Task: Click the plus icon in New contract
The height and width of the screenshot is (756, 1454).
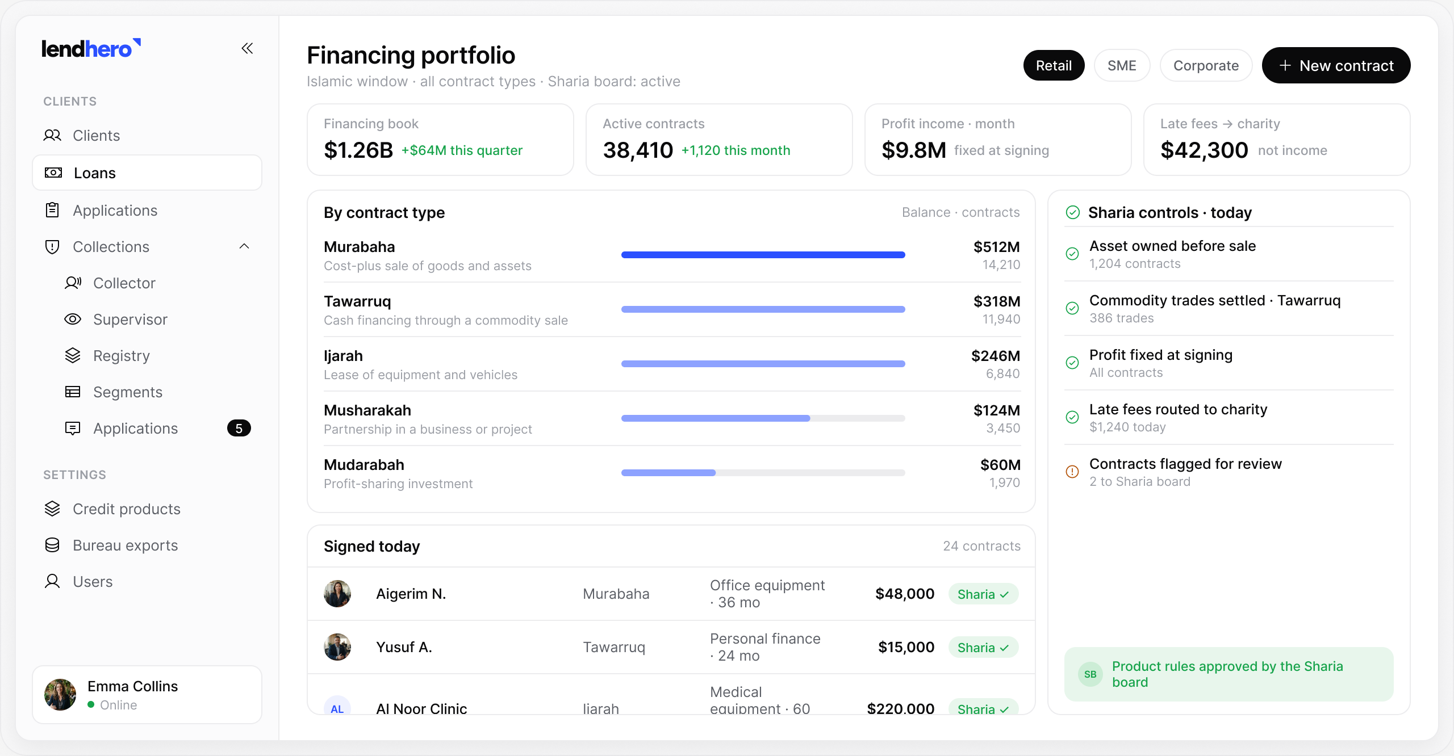Action: (1285, 65)
